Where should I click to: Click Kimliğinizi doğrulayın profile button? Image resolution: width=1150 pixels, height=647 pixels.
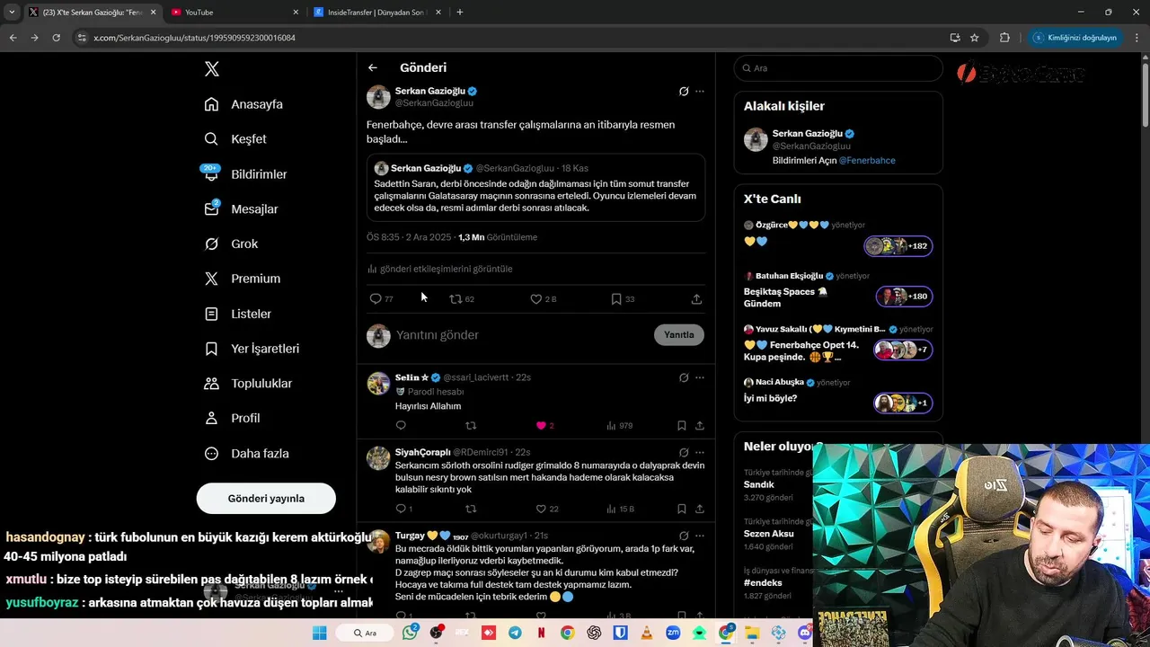pyautogui.click(x=1075, y=38)
